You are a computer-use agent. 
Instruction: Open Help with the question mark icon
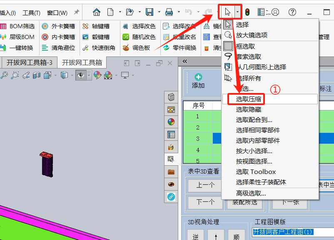coord(292,12)
